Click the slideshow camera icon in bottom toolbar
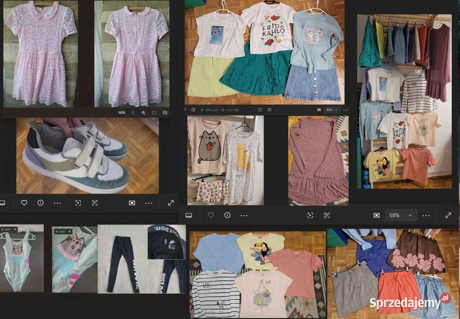Image resolution: width=460 pixels, height=319 pixels. pyautogui.click(x=132, y=203)
